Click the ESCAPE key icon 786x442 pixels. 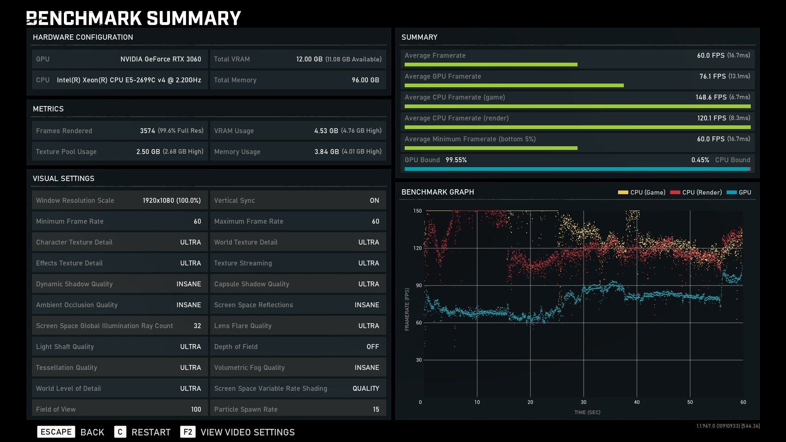click(x=56, y=432)
